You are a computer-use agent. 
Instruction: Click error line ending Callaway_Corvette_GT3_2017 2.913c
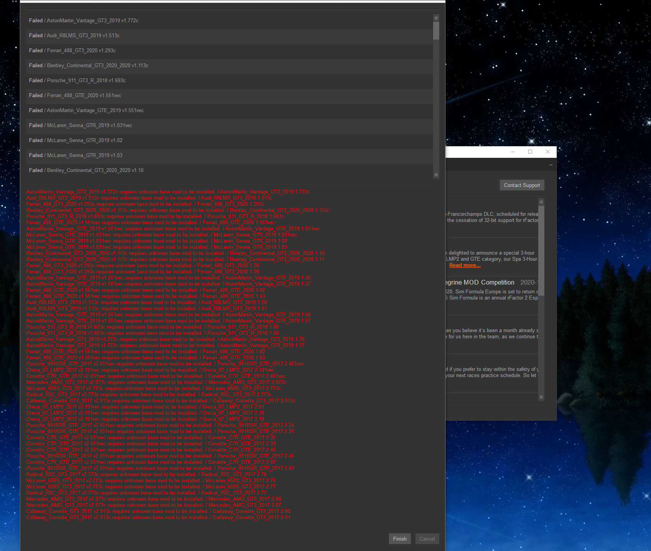[x=161, y=401]
